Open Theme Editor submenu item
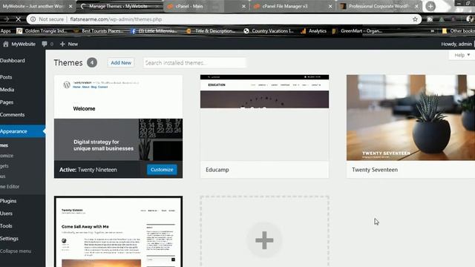475x267 pixels. point(10,187)
